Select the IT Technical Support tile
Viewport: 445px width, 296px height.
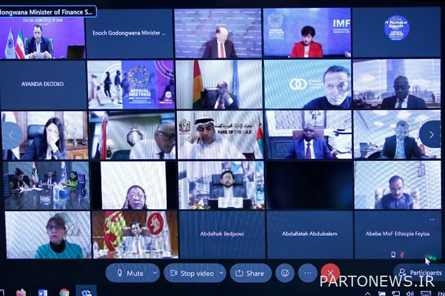[x=397, y=32]
